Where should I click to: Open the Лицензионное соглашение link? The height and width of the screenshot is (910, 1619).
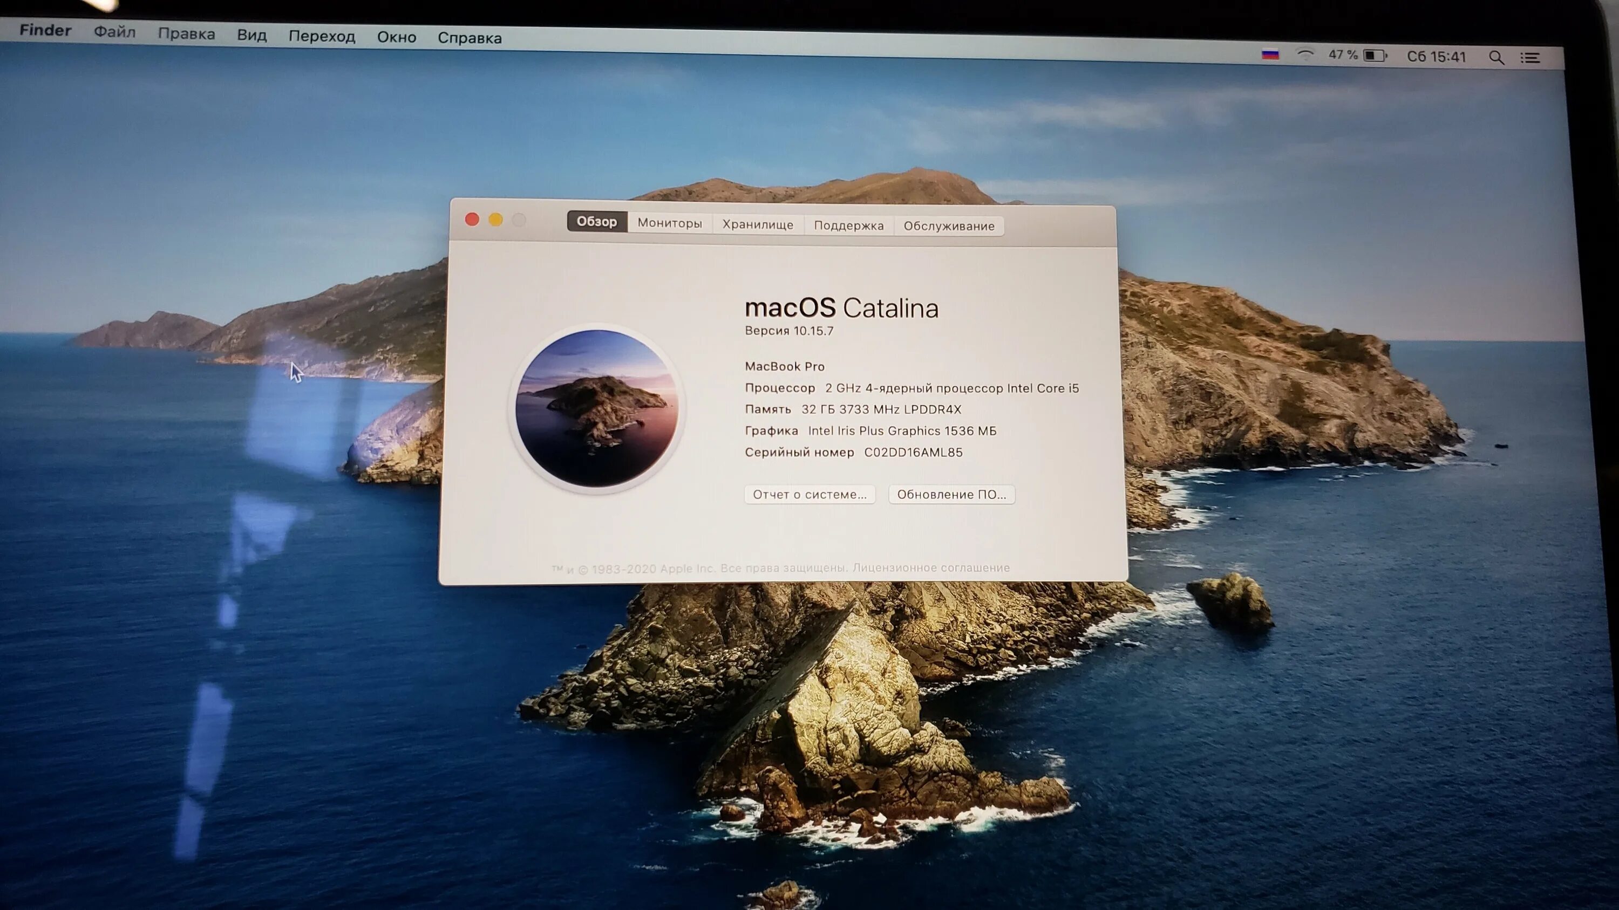931,567
